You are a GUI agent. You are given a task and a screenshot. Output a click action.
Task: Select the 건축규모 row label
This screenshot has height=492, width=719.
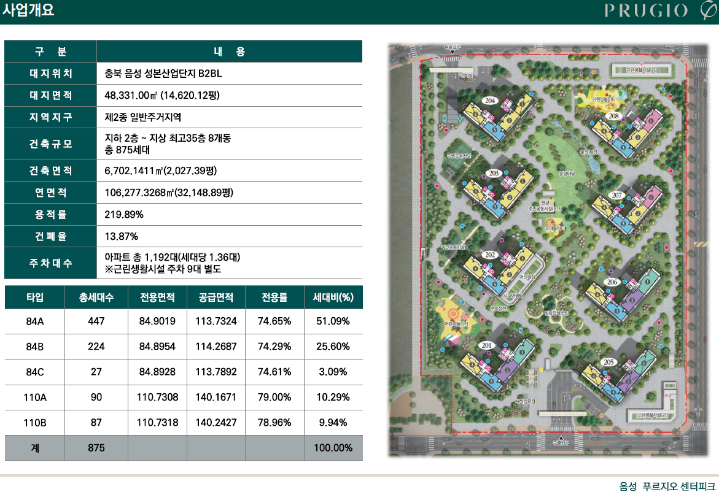(50, 144)
